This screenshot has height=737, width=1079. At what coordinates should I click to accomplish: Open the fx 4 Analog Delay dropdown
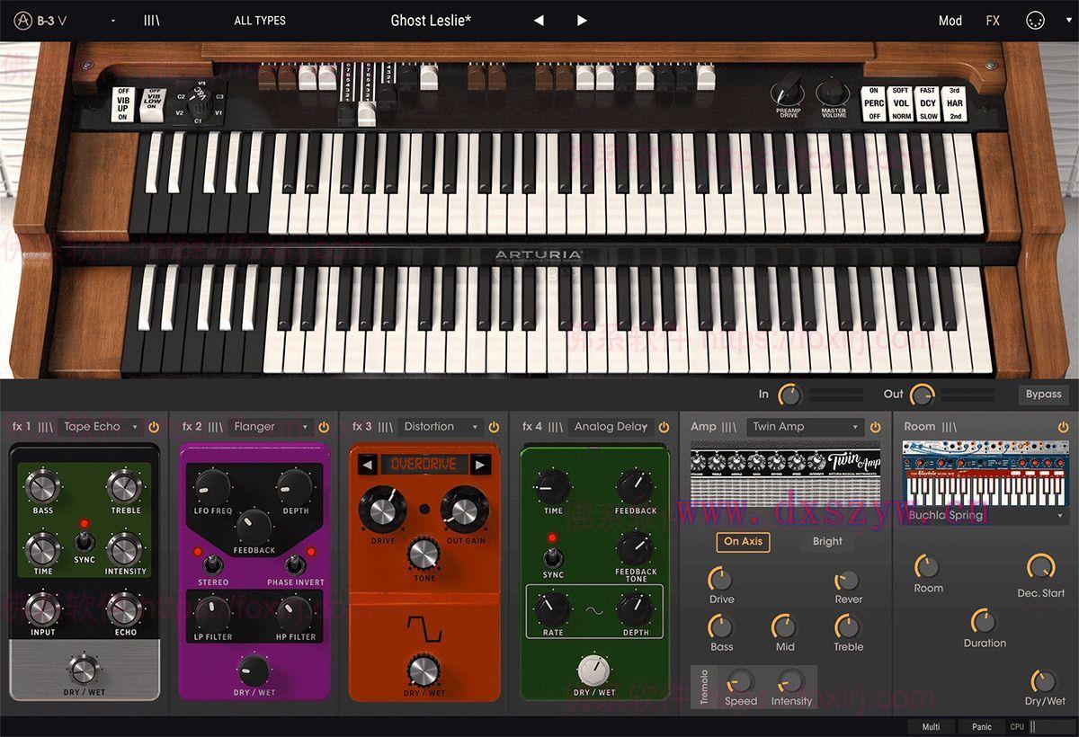[611, 427]
